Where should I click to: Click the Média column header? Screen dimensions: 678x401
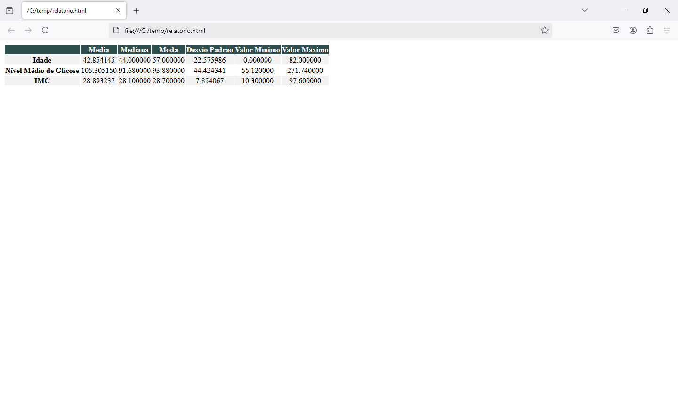99,50
